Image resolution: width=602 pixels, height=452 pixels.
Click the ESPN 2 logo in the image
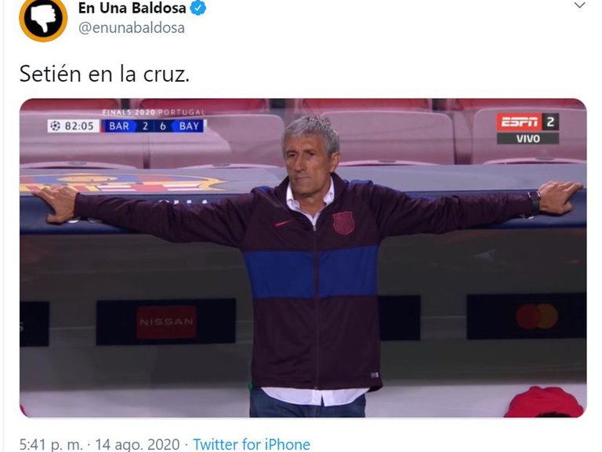528,122
